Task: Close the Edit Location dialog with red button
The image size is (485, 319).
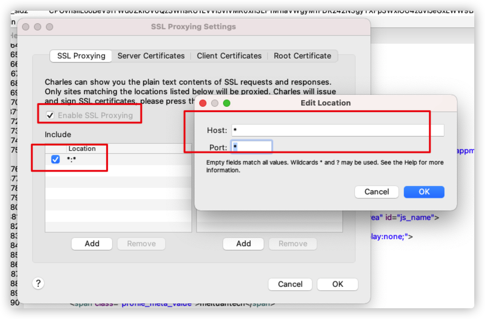Action: click(203, 103)
